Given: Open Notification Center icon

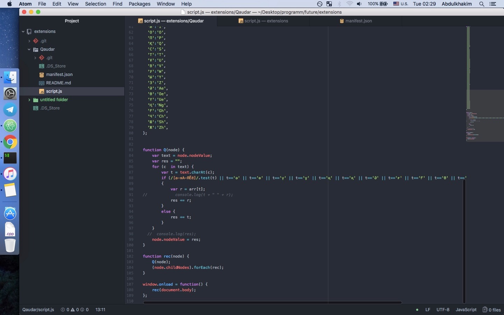Looking at the screenshot, I should 493,4.
